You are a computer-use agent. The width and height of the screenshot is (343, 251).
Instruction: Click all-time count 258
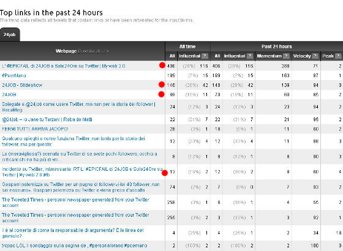(171, 203)
